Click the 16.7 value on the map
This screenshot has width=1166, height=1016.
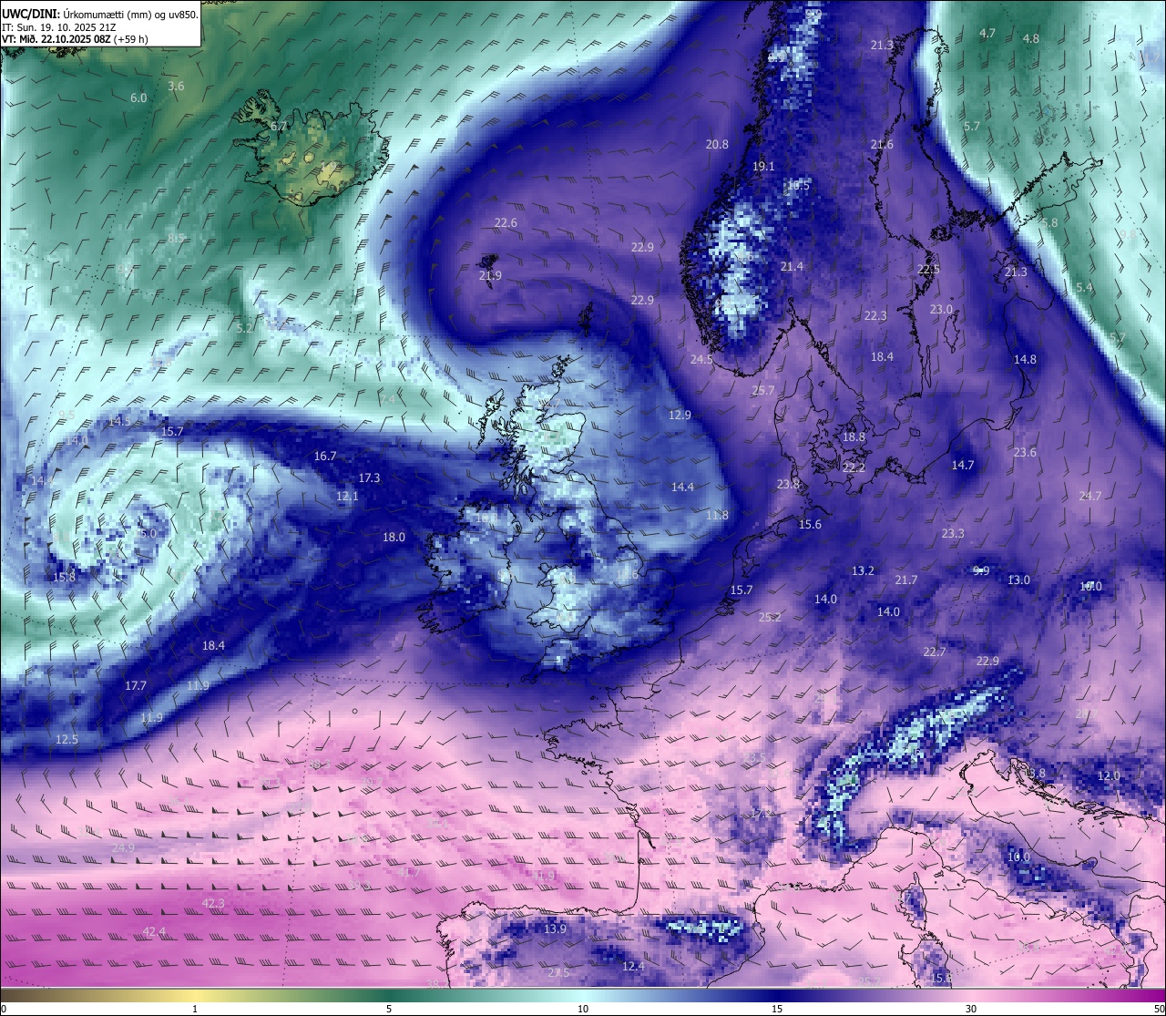coord(325,457)
